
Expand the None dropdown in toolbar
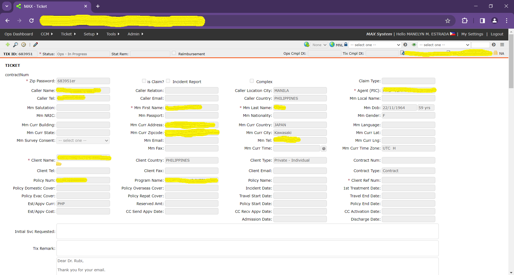(319, 45)
